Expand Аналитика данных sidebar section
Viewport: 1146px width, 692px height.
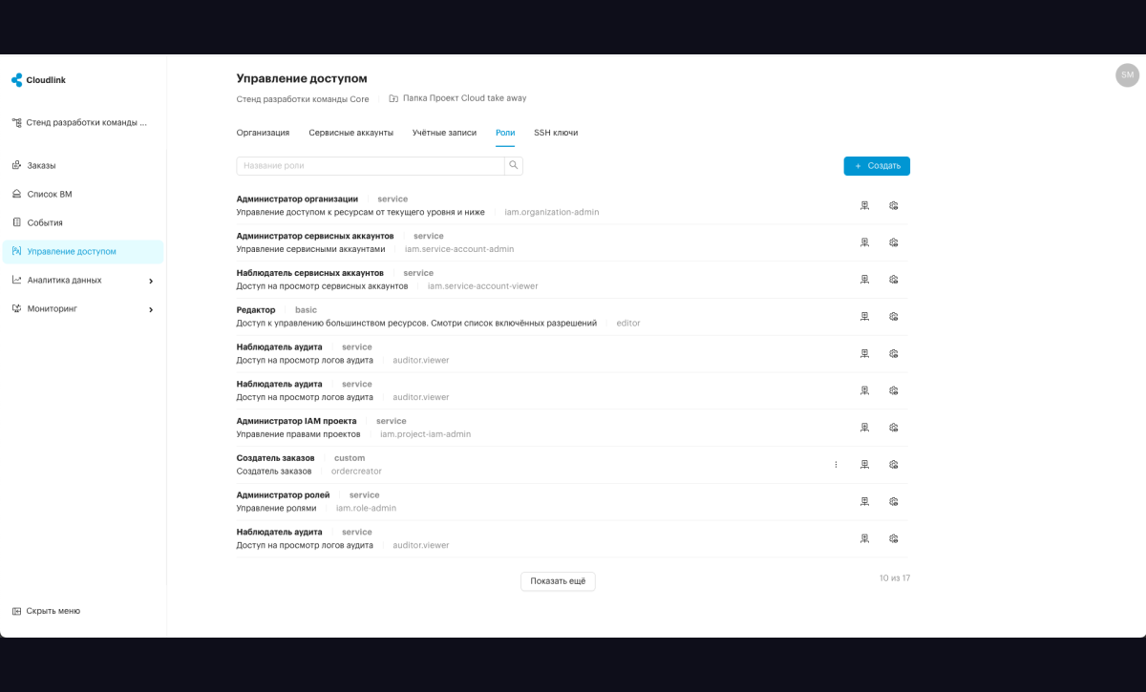click(x=83, y=281)
